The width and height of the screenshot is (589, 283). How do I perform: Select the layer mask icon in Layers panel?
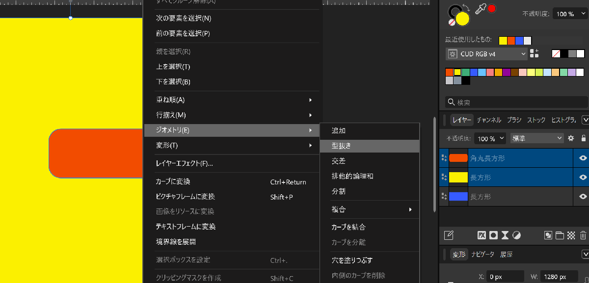click(493, 235)
